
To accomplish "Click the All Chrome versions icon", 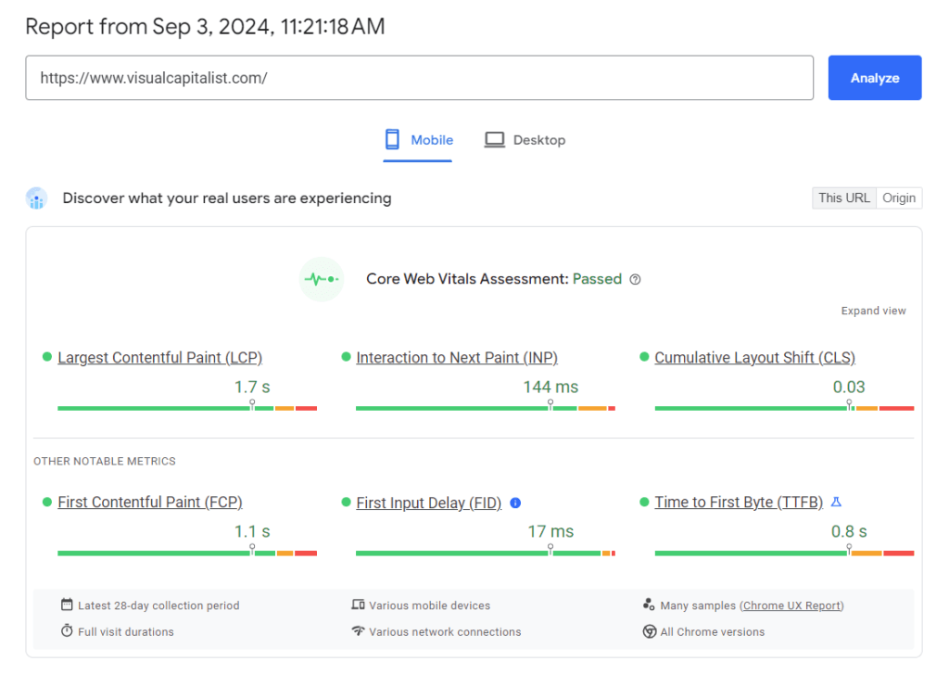I will click(650, 631).
